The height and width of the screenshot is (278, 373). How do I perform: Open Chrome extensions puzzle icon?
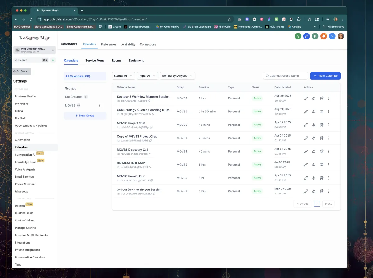pyautogui.click(x=299, y=19)
